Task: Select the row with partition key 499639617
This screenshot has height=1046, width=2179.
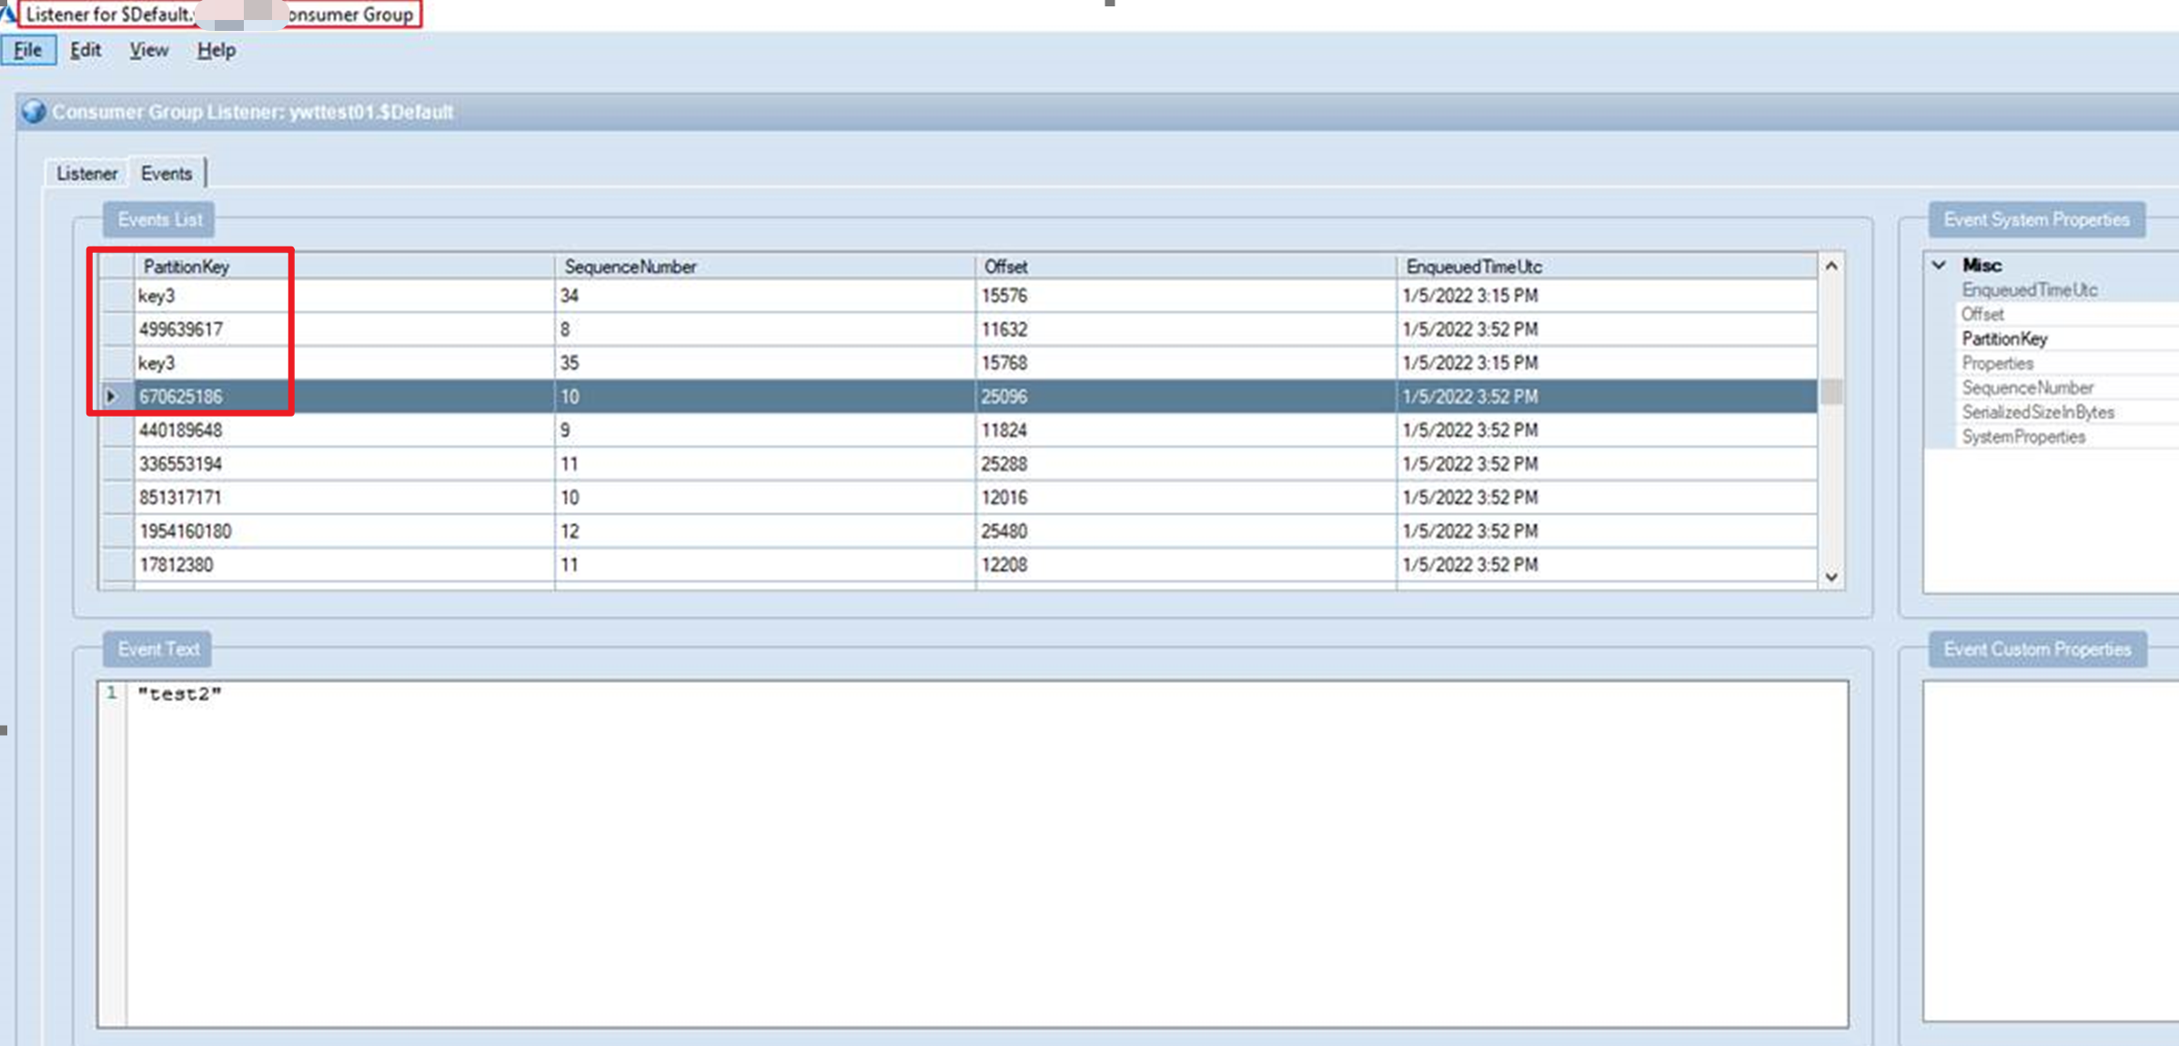Action: pos(181,329)
